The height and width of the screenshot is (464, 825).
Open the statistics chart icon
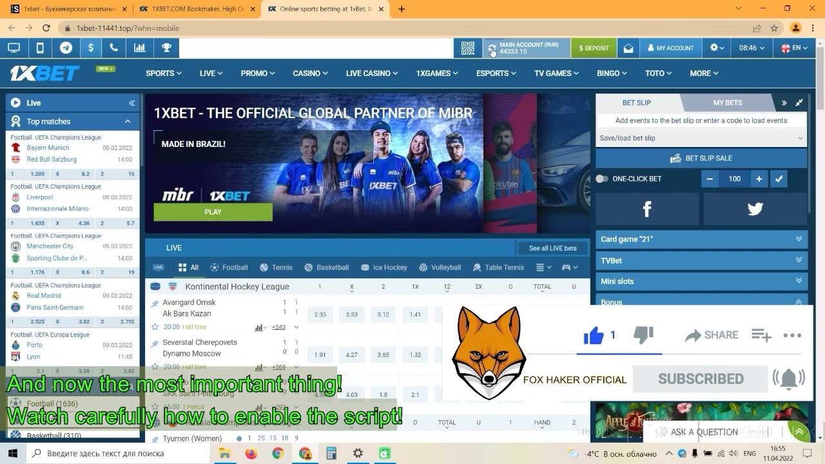pyautogui.click(x=139, y=48)
